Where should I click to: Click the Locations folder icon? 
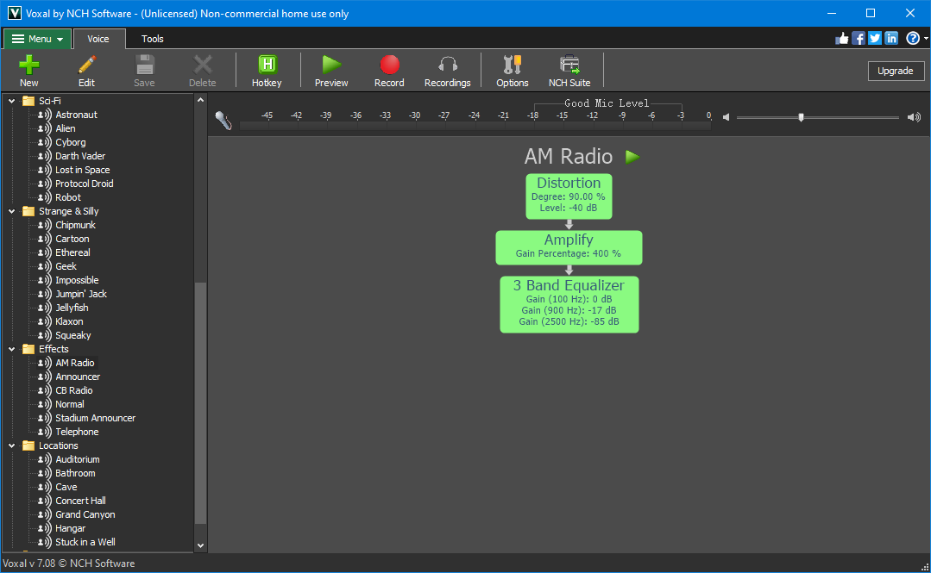click(28, 445)
